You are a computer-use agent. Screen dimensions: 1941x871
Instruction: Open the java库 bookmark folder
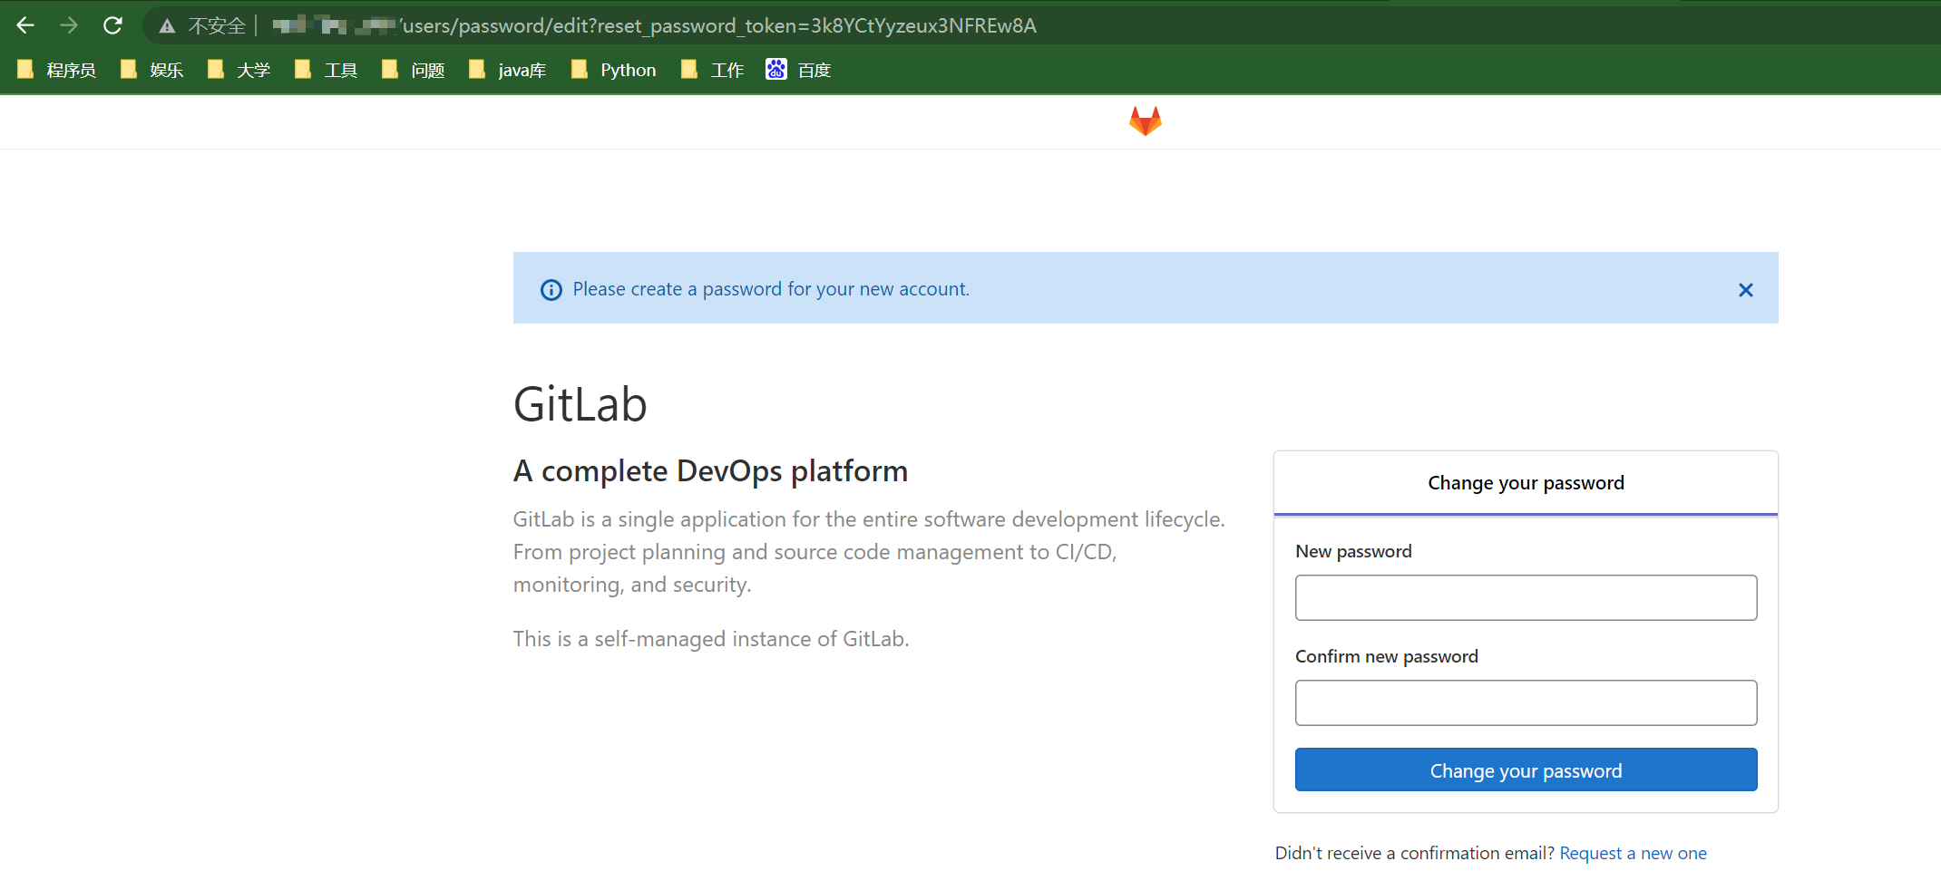(x=507, y=70)
